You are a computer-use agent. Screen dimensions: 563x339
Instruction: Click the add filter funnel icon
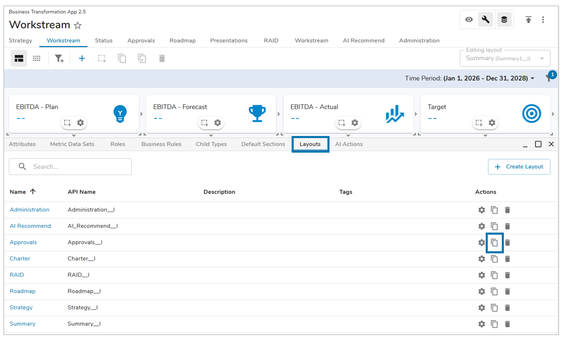(x=59, y=59)
